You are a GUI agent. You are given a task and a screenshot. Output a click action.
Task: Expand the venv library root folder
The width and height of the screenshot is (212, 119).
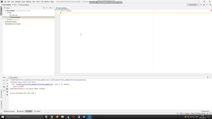[6, 20]
